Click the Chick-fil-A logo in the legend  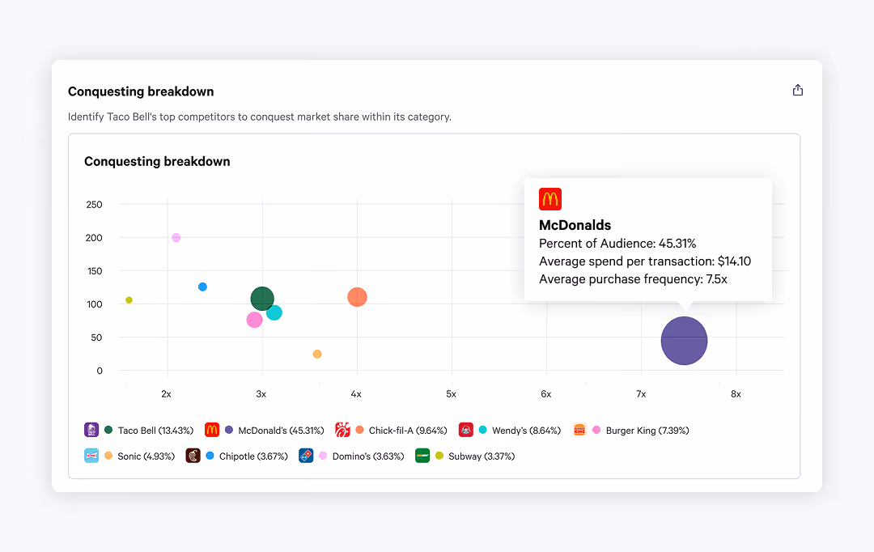pos(343,430)
